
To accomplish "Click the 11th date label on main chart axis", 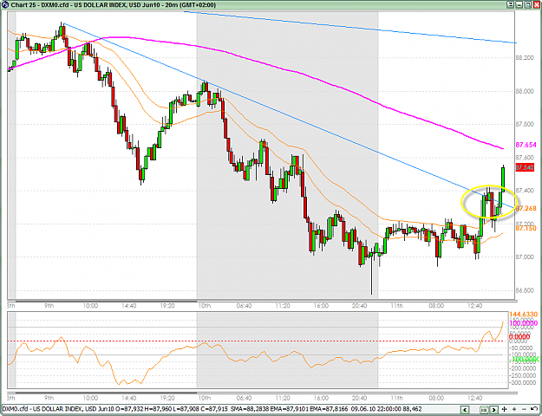I will [x=396, y=306].
